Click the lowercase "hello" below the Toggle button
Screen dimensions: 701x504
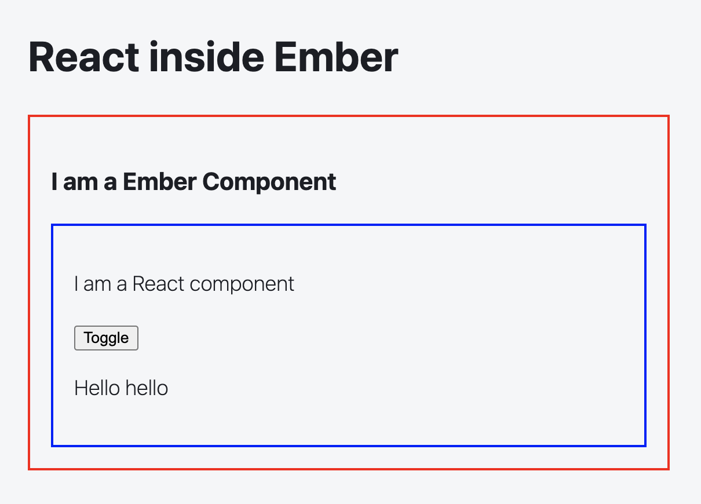pyautogui.click(x=147, y=388)
